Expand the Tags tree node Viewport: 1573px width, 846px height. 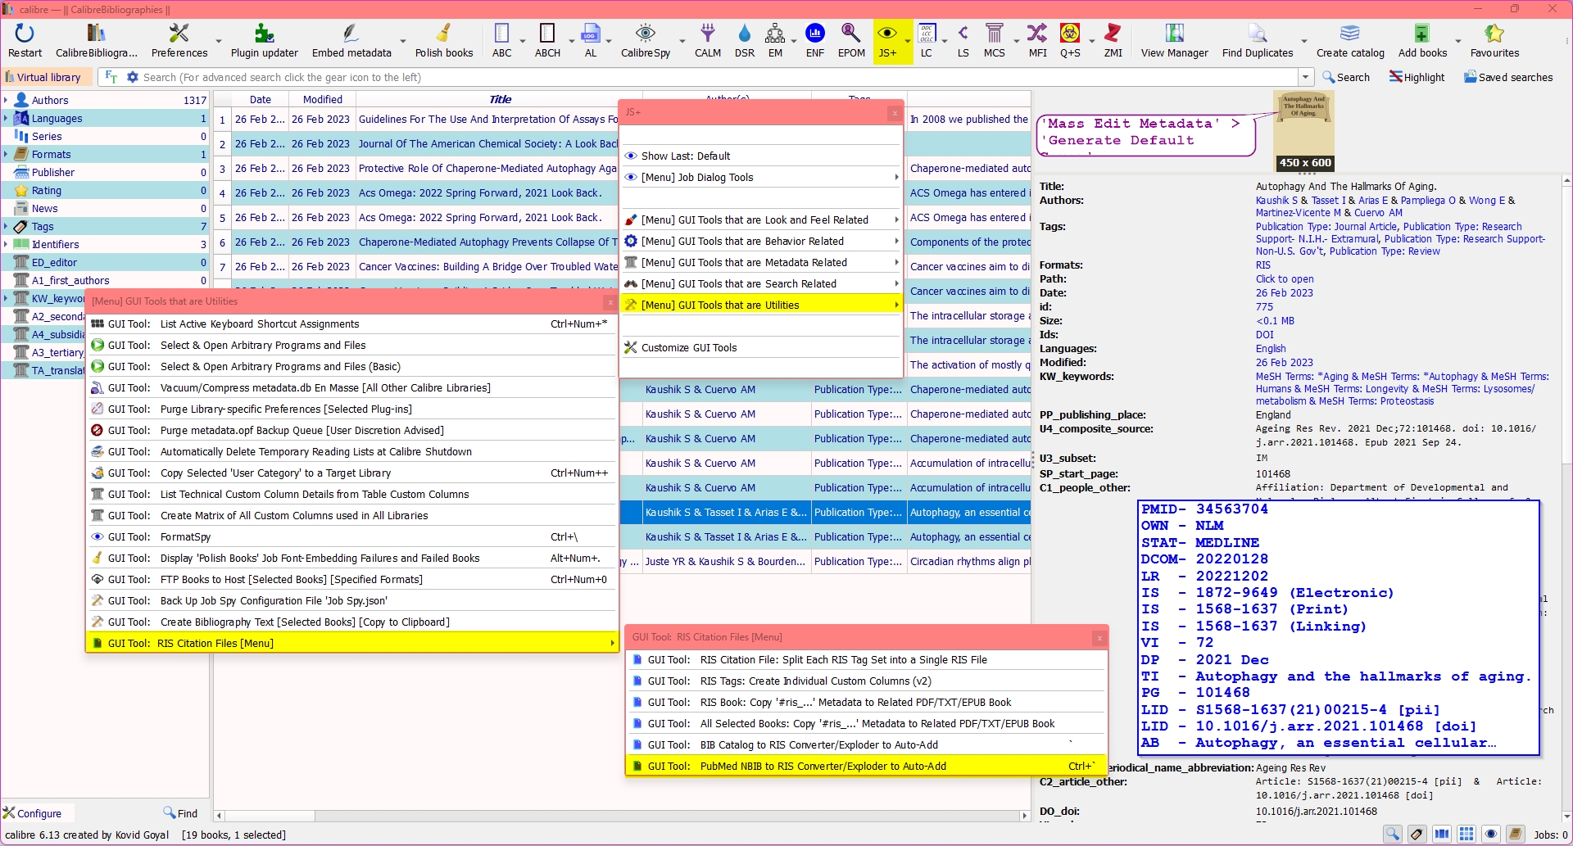[6, 226]
